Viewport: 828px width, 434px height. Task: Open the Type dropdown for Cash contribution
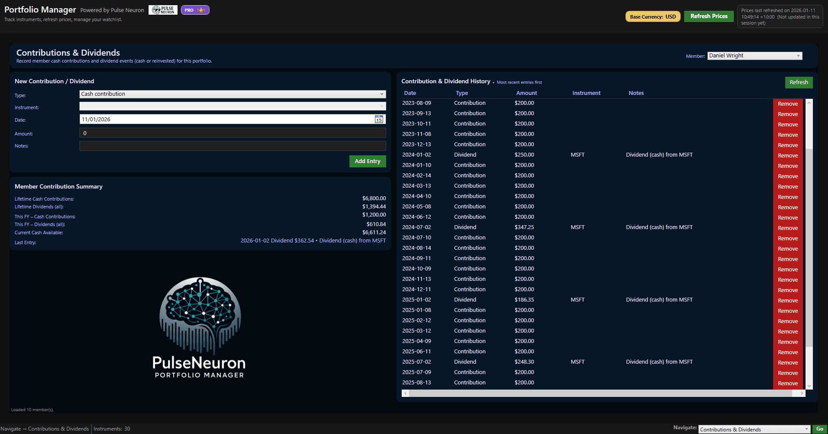pos(232,94)
